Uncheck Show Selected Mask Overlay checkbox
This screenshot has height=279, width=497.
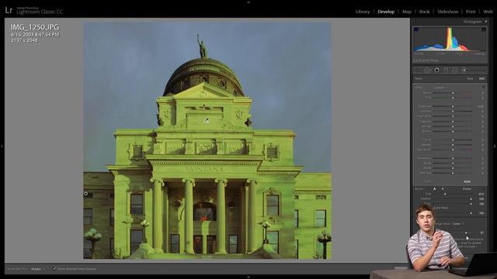[54, 269]
